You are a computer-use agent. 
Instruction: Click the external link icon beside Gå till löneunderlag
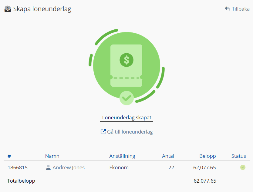(103, 132)
